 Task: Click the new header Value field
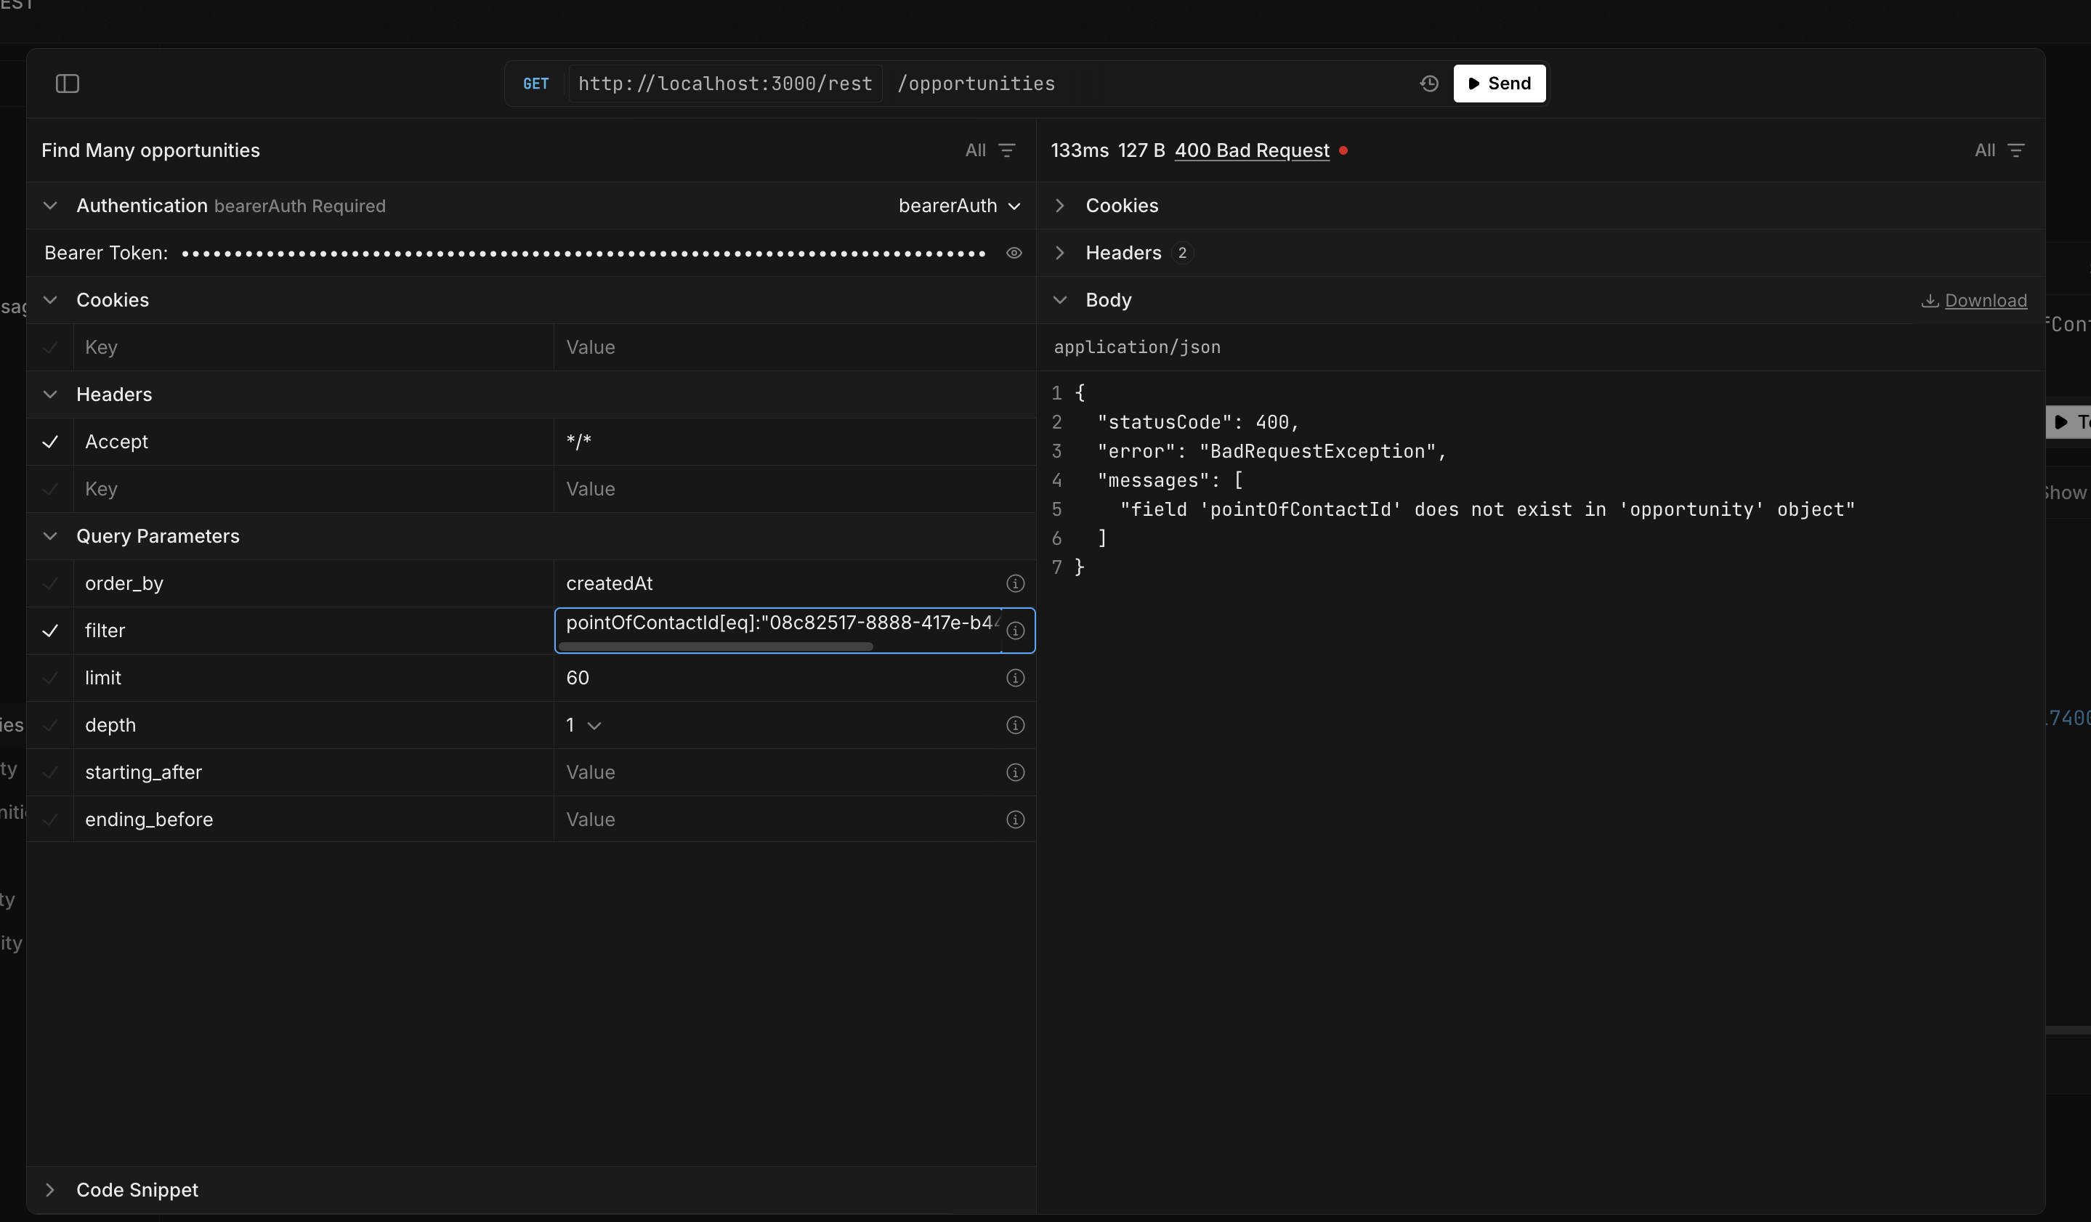point(795,490)
